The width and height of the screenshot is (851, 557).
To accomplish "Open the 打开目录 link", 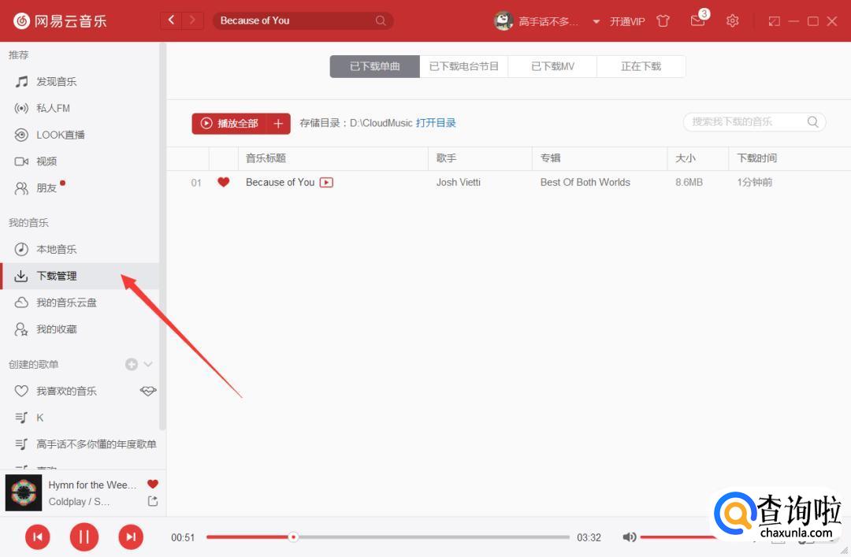I will 436,123.
